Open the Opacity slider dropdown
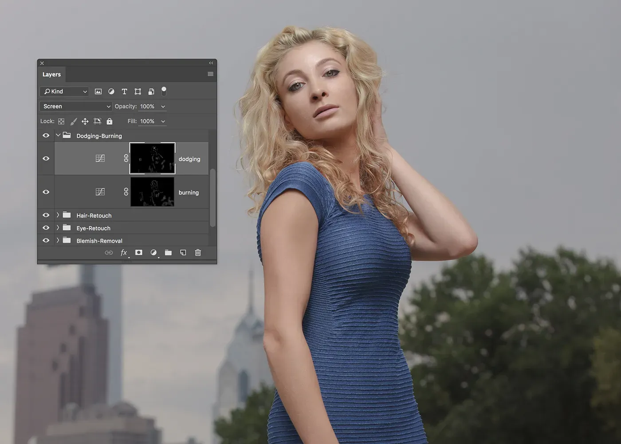The width and height of the screenshot is (621, 444). click(x=163, y=107)
